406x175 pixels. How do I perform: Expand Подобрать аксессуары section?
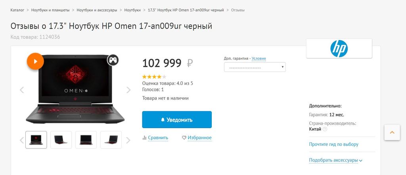click(x=336, y=160)
